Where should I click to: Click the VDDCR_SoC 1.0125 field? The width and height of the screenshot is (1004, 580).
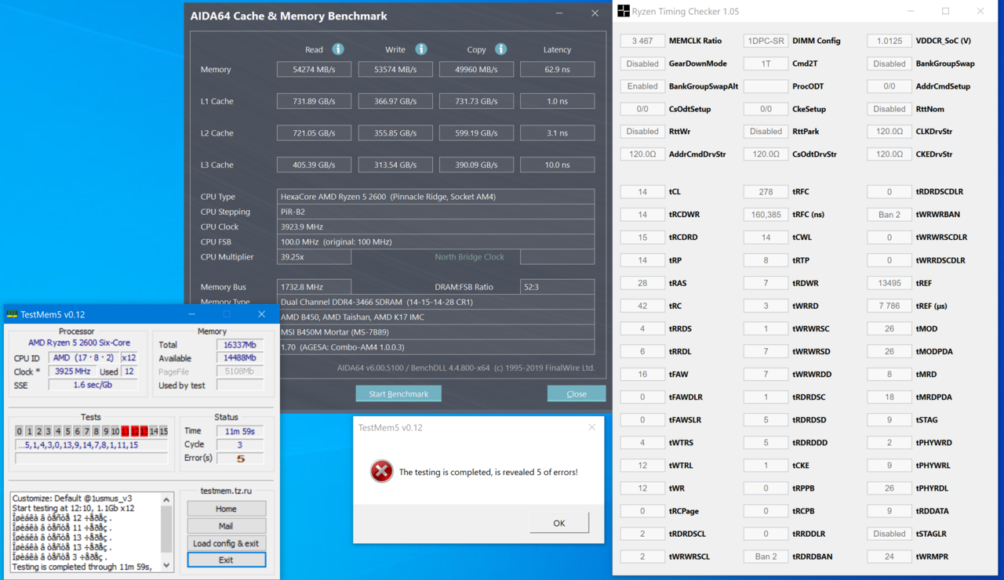pos(889,41)
